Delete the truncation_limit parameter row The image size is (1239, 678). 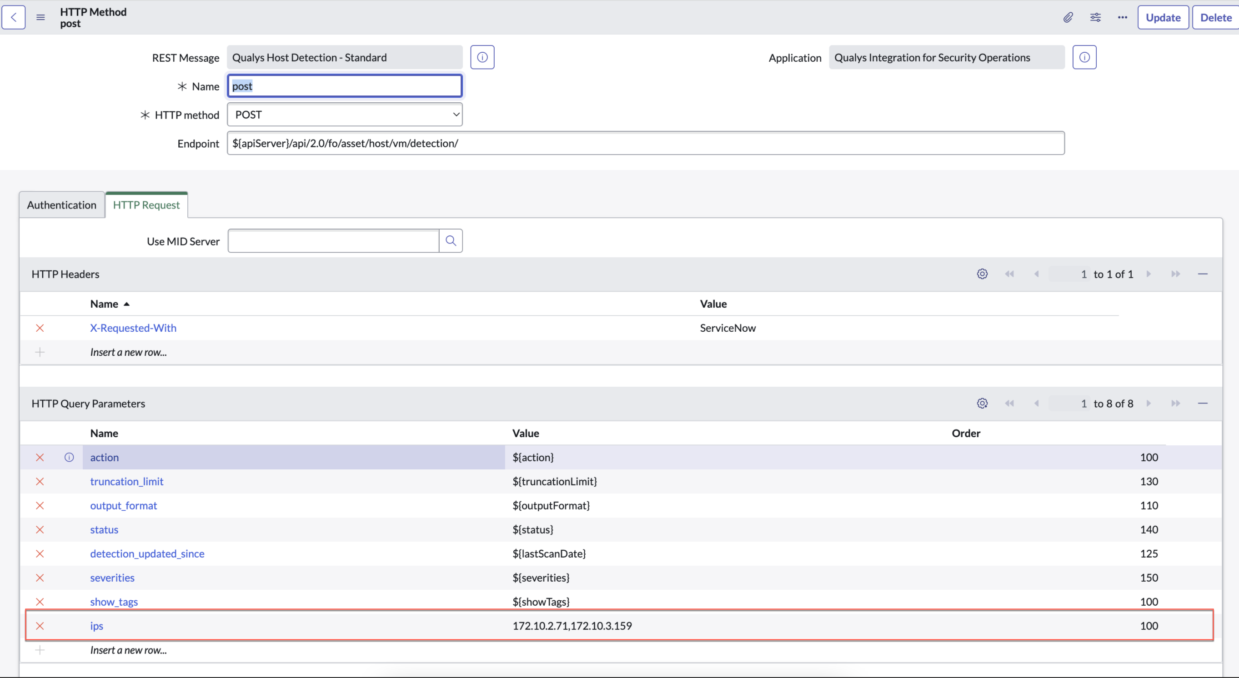(x=40, y=481)
